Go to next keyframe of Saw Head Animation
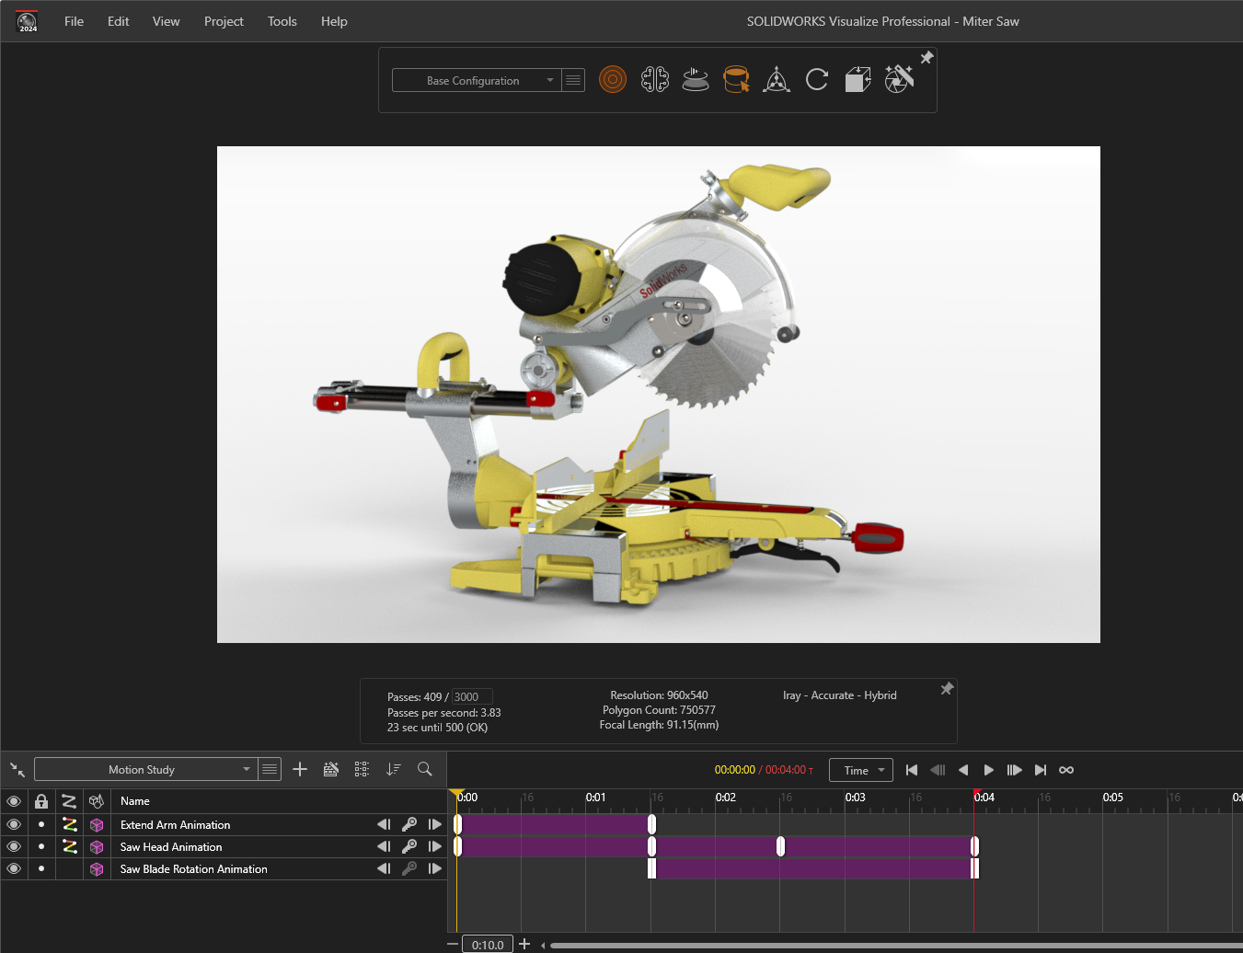Image resolution: width=1243 pixels, height=953 pixels. coord(435,846)
